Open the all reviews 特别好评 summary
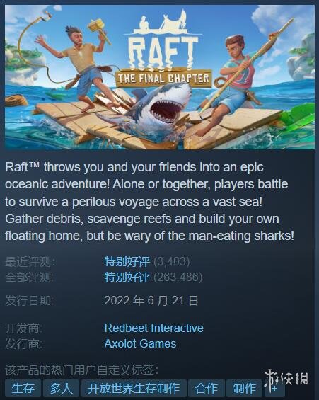Viewport: 319px width, 400px height. click(x=127, y=277)
